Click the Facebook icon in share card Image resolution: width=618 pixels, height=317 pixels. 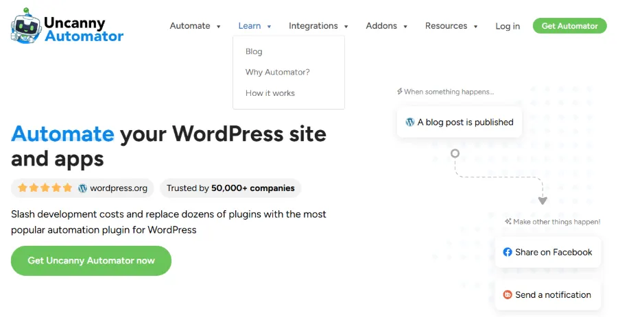(x=508, y=252)
